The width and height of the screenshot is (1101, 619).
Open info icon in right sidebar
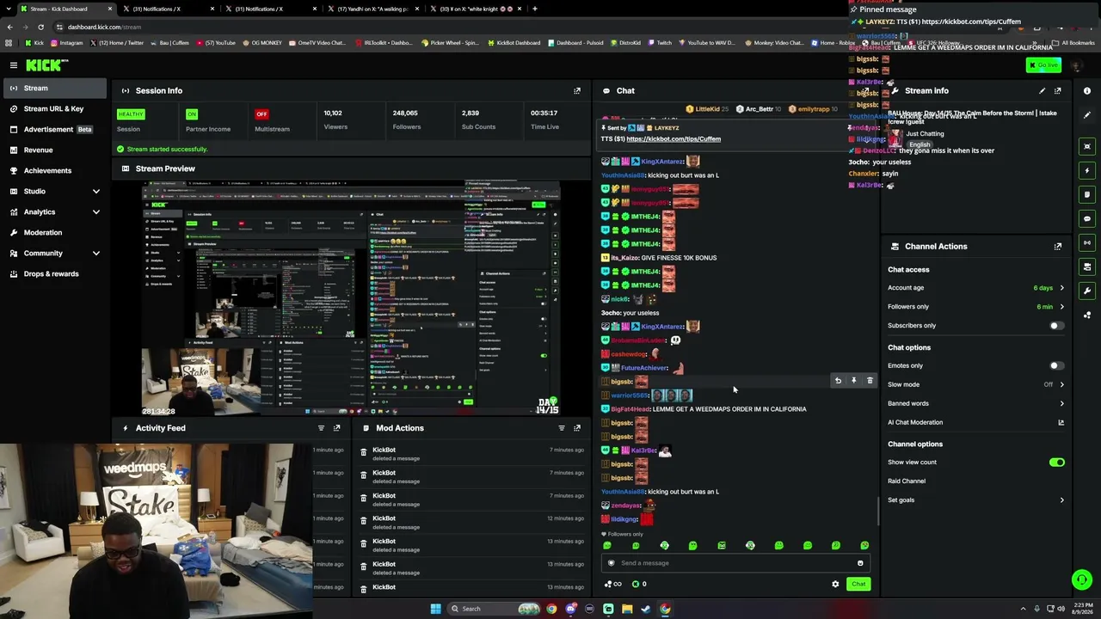tap(1087, 90)
